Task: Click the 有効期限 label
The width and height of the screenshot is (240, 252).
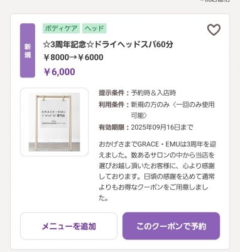Action: (112, 127)
